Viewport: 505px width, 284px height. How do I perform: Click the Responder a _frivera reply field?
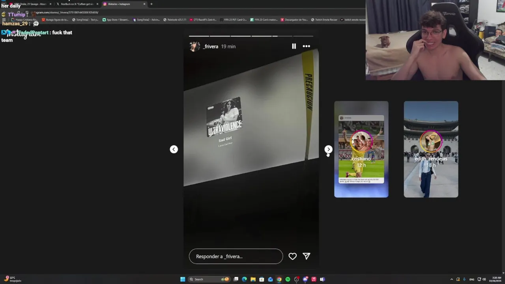(236, 256)
